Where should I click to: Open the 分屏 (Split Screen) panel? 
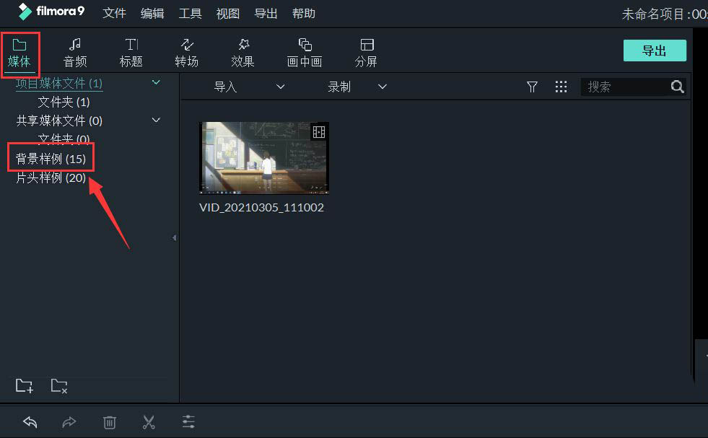point(366,51)
